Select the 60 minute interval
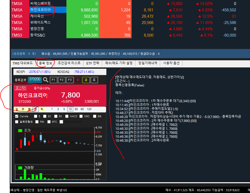Screen dimensions: 250x193 [82, 109]
